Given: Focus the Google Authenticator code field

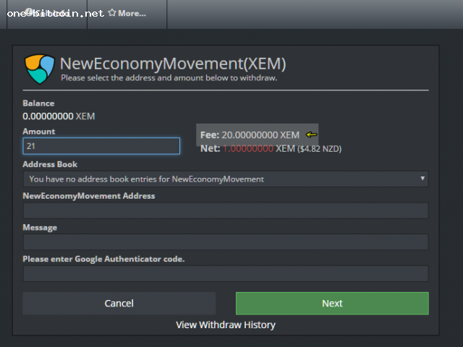Looking at the screenshot, I should (x=226, y=273).
